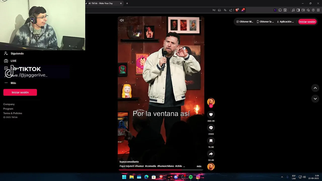Image resolution: width=322 pixels, height=181 pixels.
Task: Open the #chile hashtag
Action: click(x=179, y=166)
